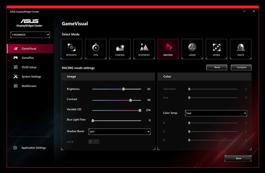Click the Contrast slider handle
This screenshot has width=265, height=173.
[131, 100]
